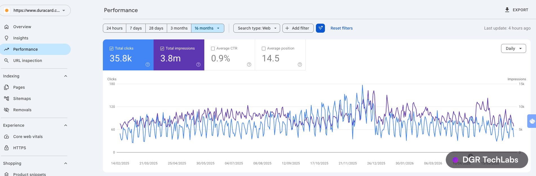Screen dimensions: 536x176
Task: Uncheck the Total impressions checkbox
Action: pyautogui.click(x=162, y=48)
